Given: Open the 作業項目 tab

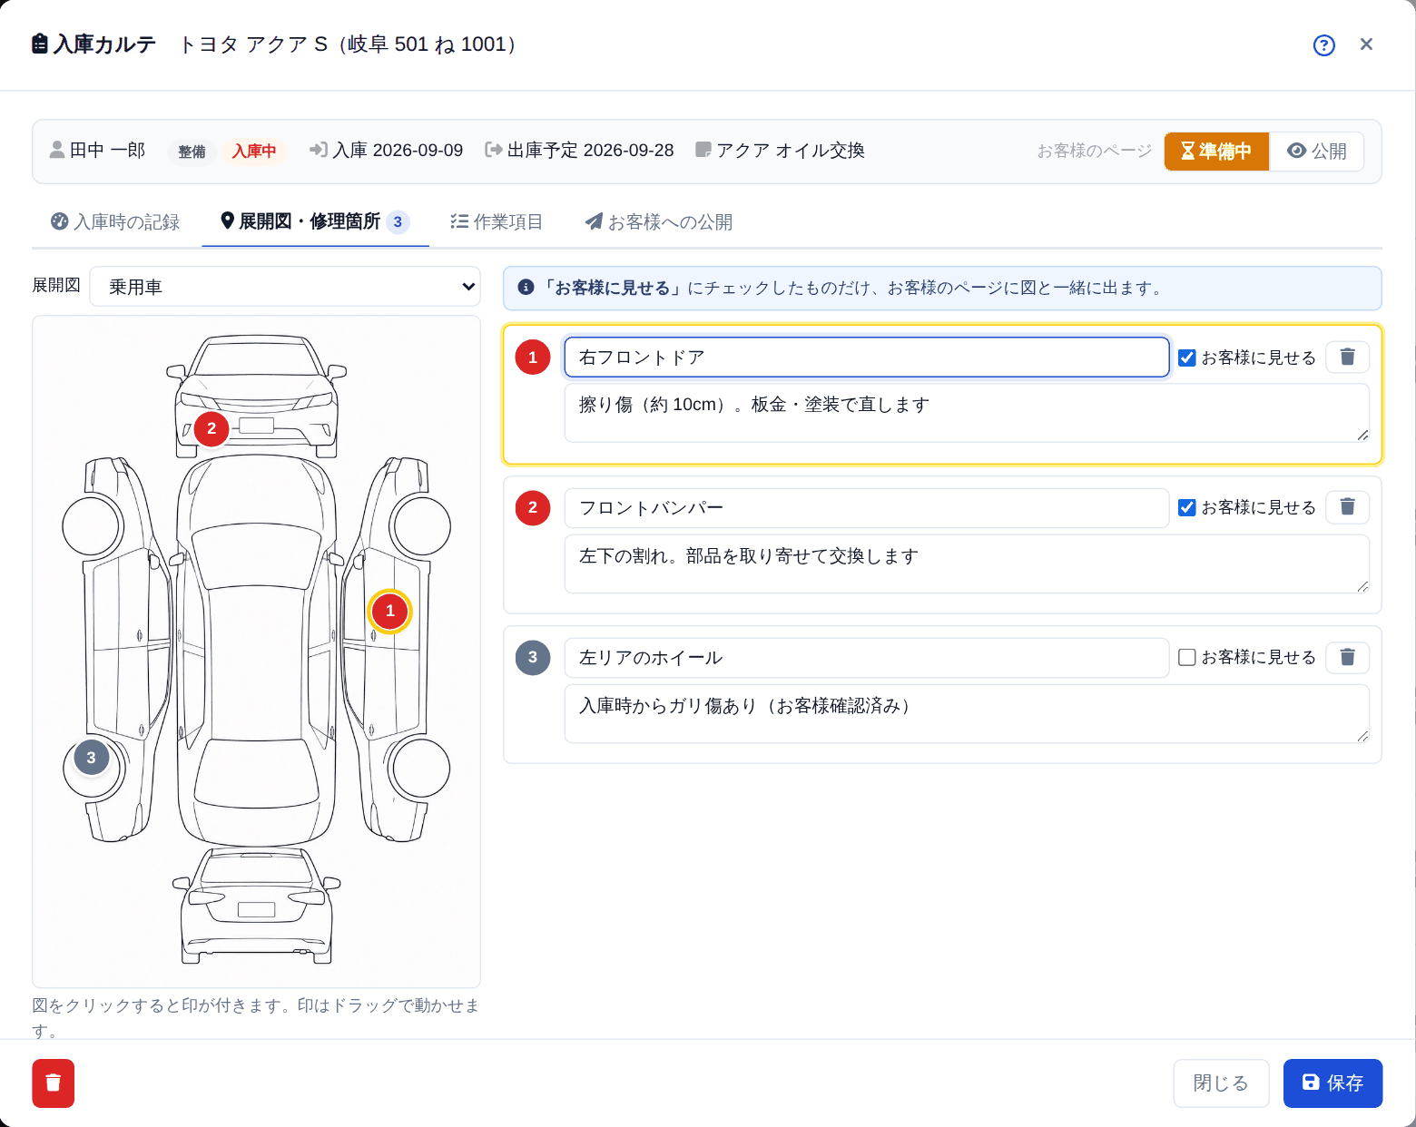Looking at the screenshot, I should (497, 222).
